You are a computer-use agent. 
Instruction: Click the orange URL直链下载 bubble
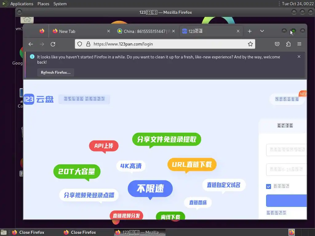192,165
